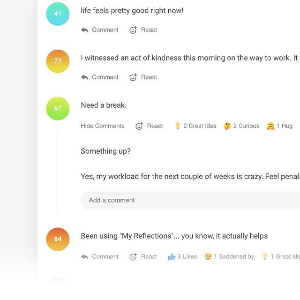The height and width of the screenshot is (300, 300).
Task: Open the orange avatar numbered 84
Action: click(x=58, y=239)
